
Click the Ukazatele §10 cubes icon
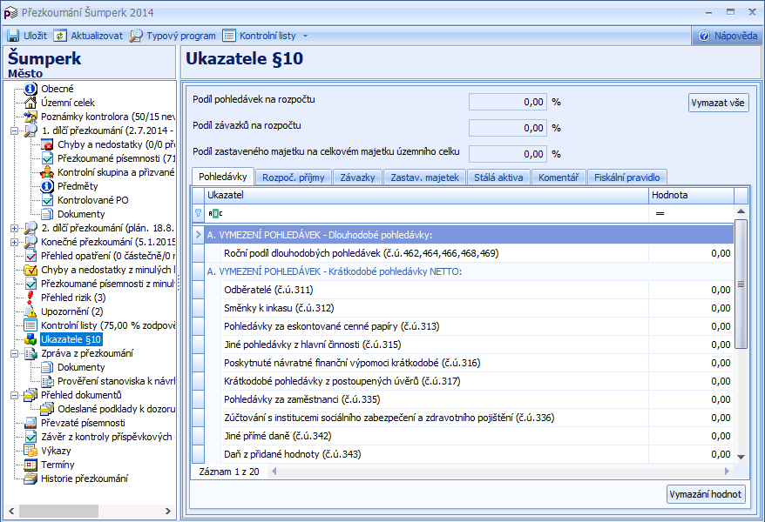30,339
